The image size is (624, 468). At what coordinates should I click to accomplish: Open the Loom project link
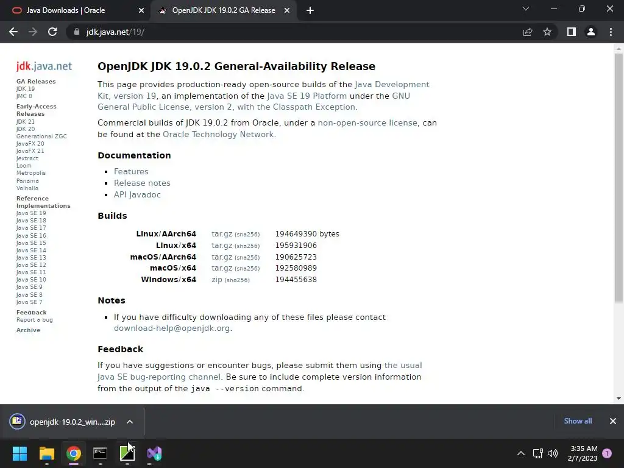pos(24,166)
